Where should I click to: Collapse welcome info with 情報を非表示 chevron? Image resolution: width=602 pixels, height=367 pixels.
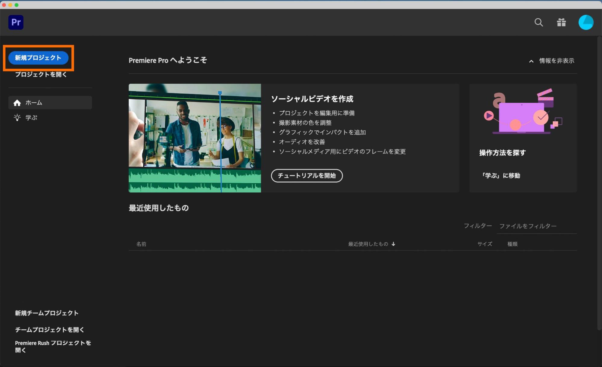coord(531,61)
